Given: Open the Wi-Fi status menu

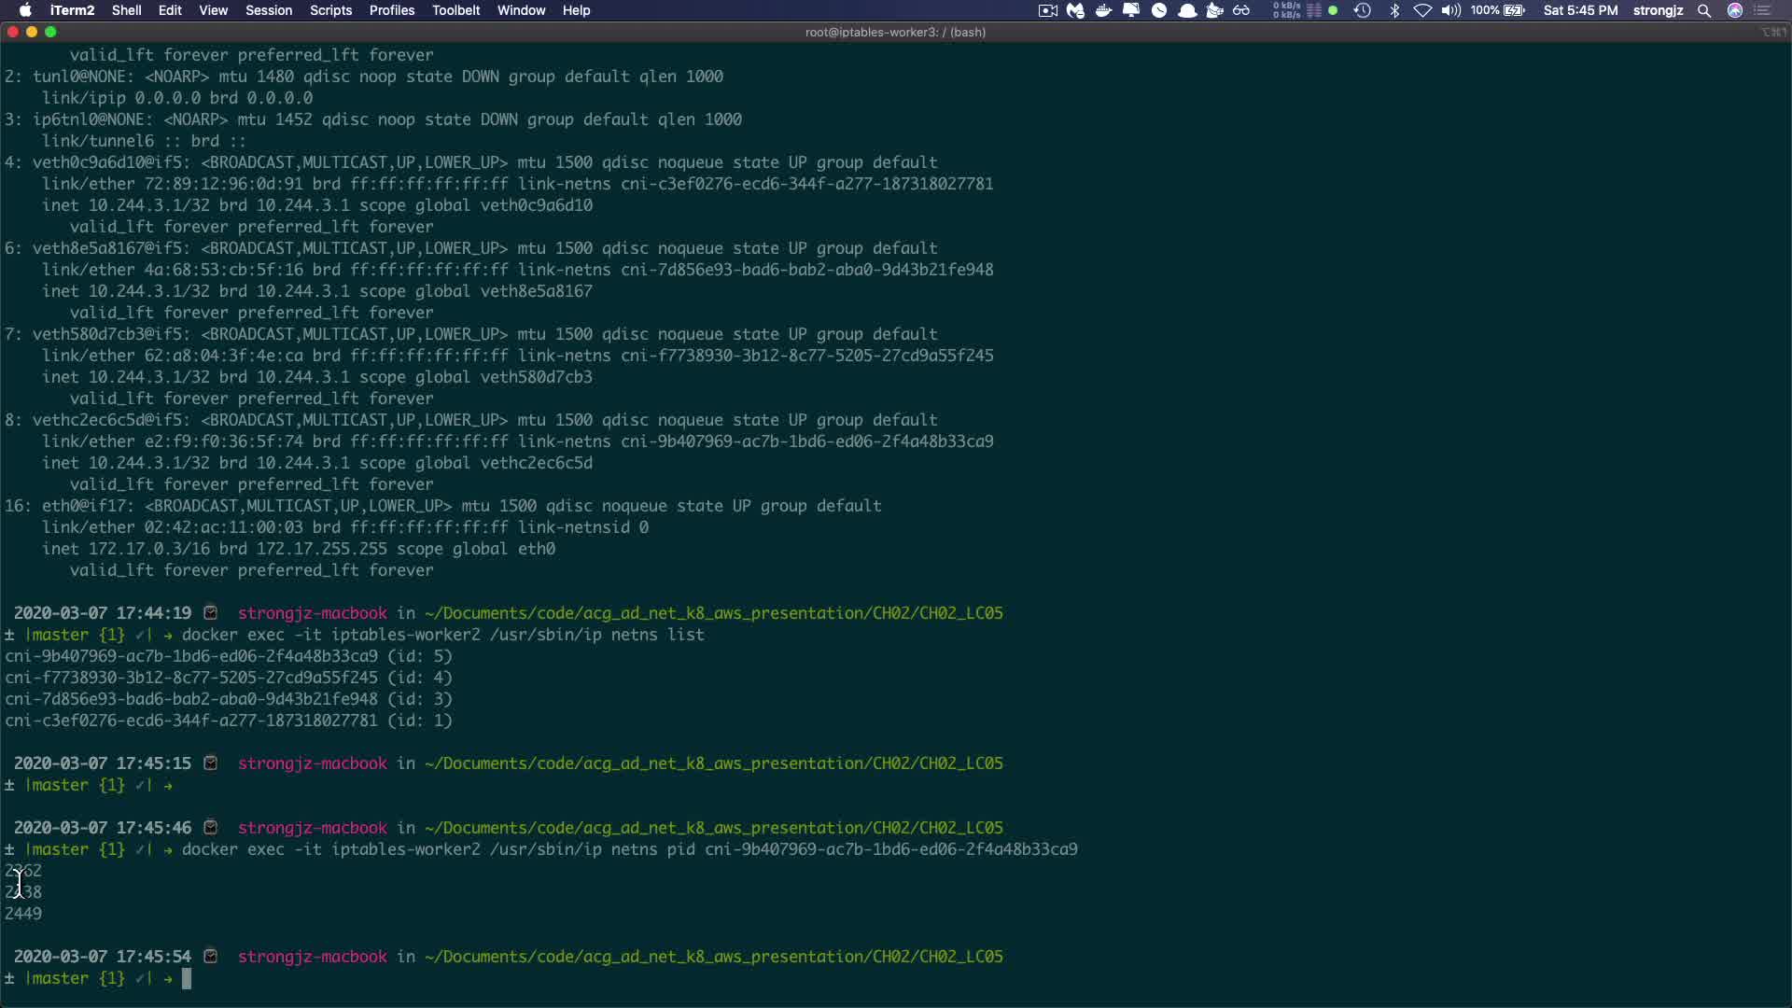Looking at the screenshot, I should coord(1422,10).
